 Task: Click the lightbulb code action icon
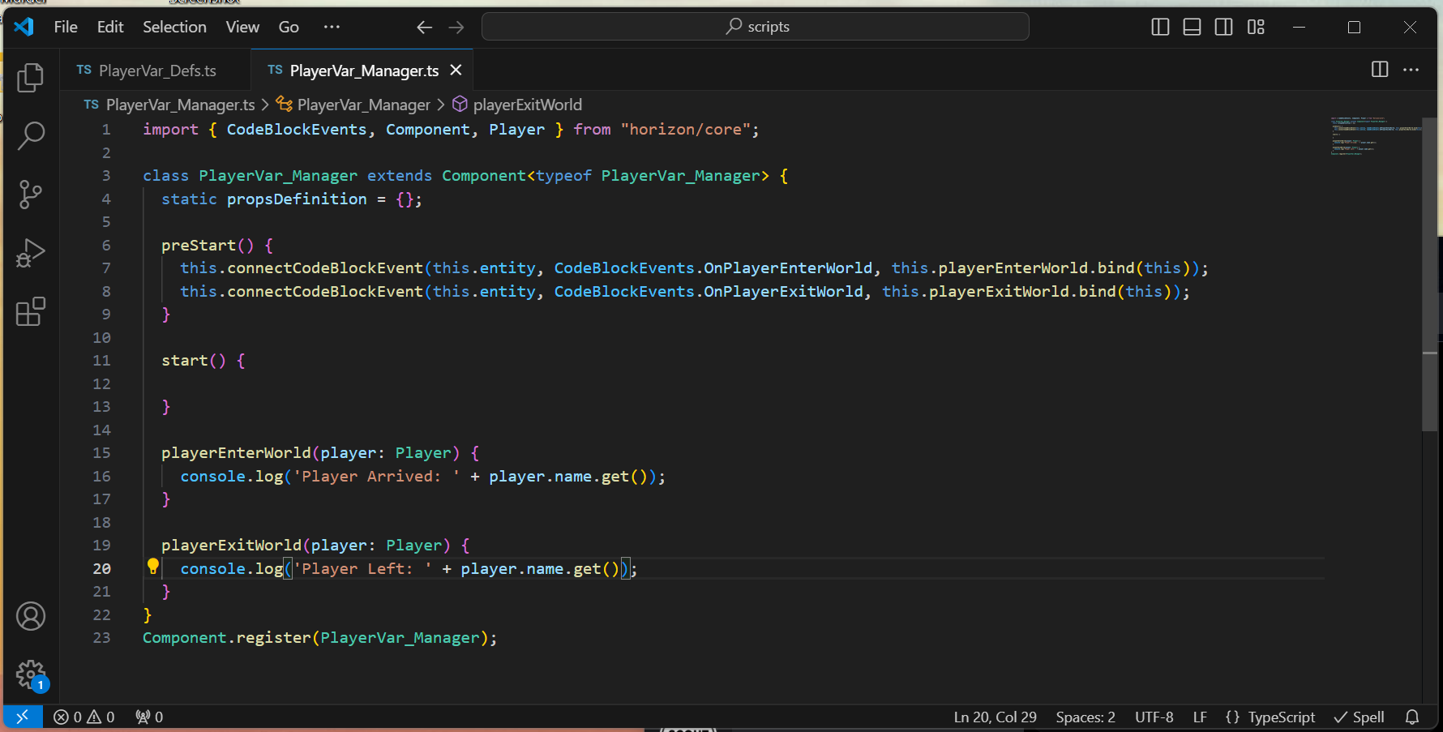click(152, 567)
